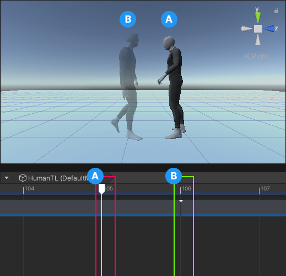This screenshot has height=276, width=286.
Task: Click the blue Z-axis cone on scene gizmo
Action: coord(269,29)
